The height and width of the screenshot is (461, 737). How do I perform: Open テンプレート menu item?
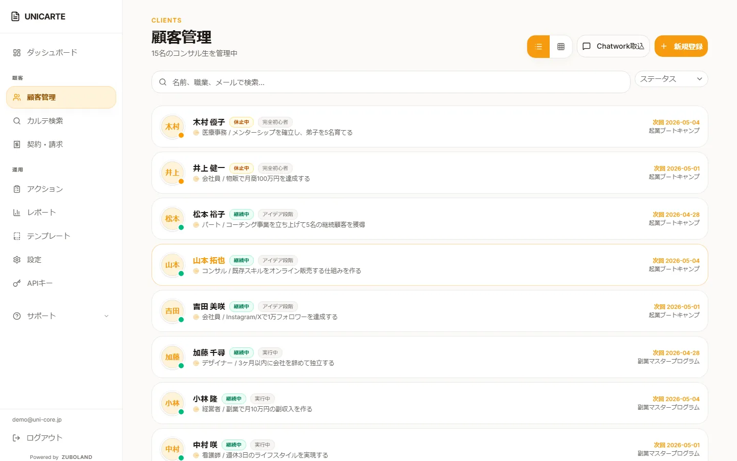click(61, 236)
